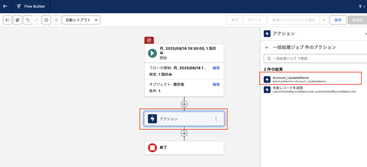Click the 保存 button
Image resolution: width=367 pixels, height=167 pixels.
338,20
